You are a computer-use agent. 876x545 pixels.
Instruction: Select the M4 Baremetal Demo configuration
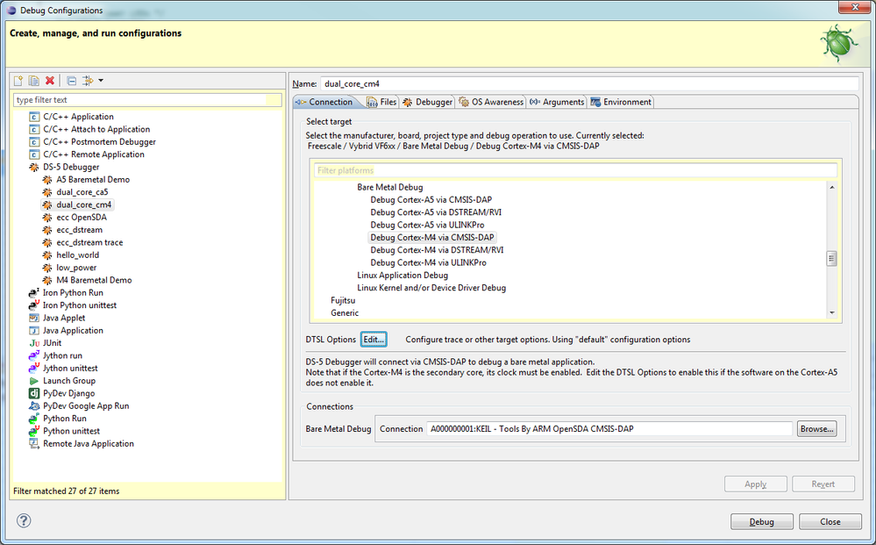[94, 280]
